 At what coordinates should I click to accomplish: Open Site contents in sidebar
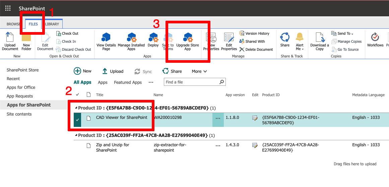click(x=19, y=114)
